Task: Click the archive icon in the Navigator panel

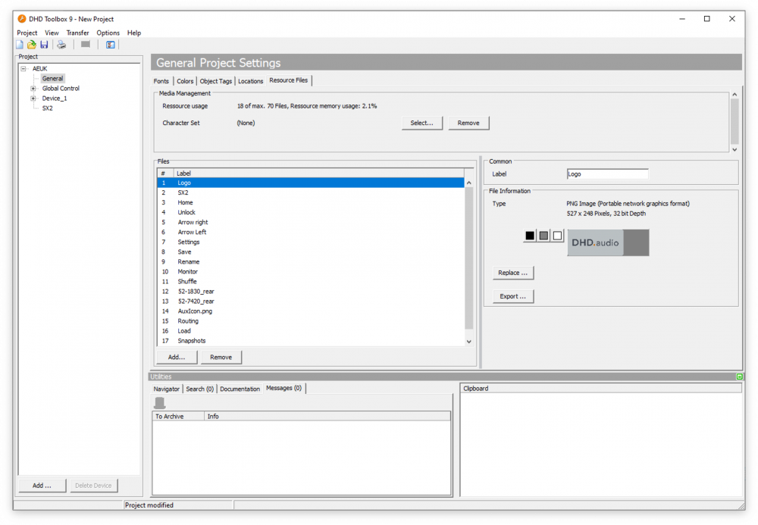Action: pyautogui.click(x=159, y=402)
